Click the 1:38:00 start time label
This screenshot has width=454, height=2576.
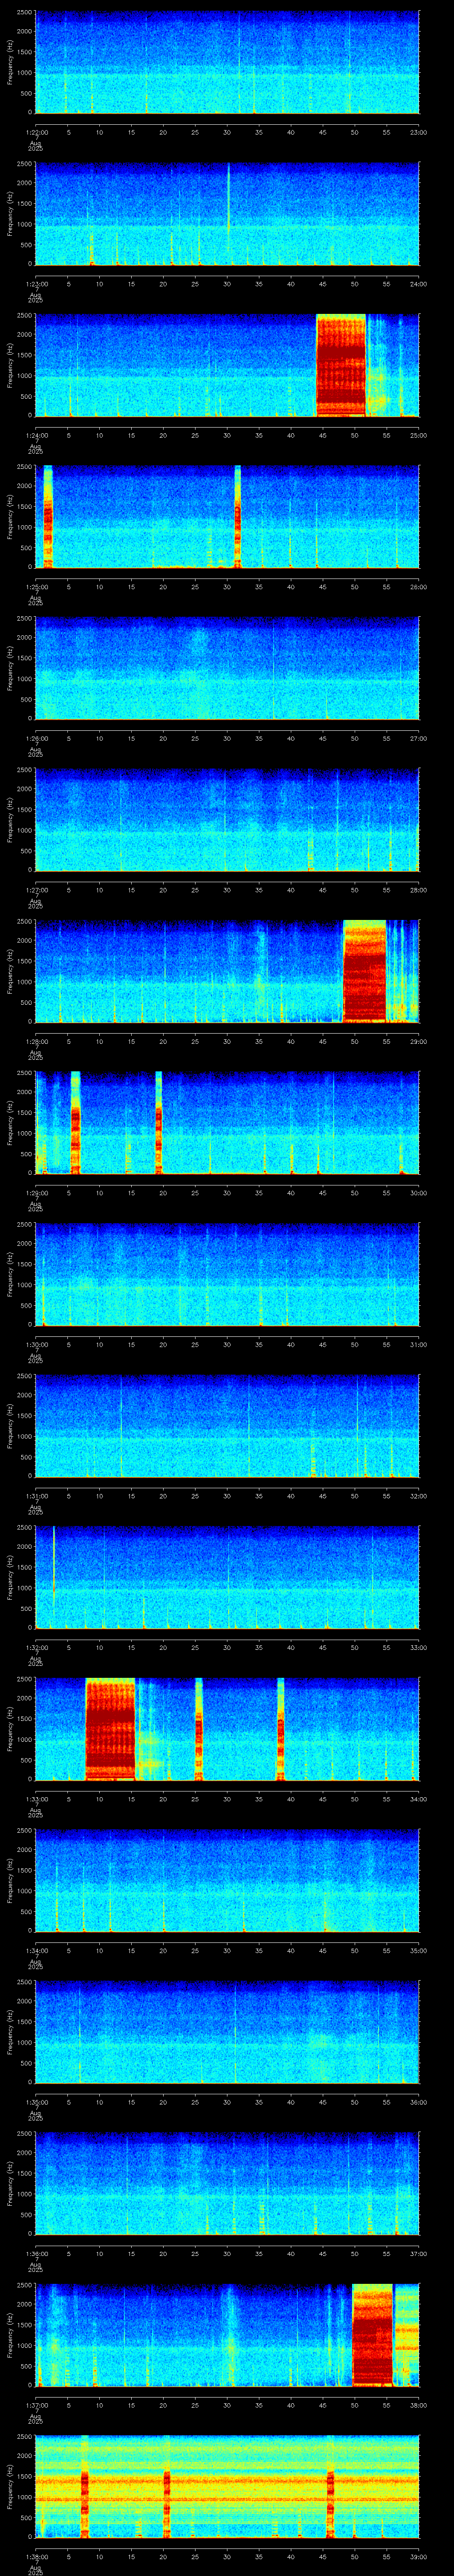(36, 2556)
